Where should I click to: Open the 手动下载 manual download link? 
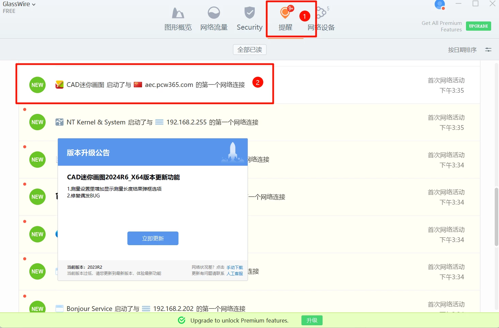click(x=235, y=267)
